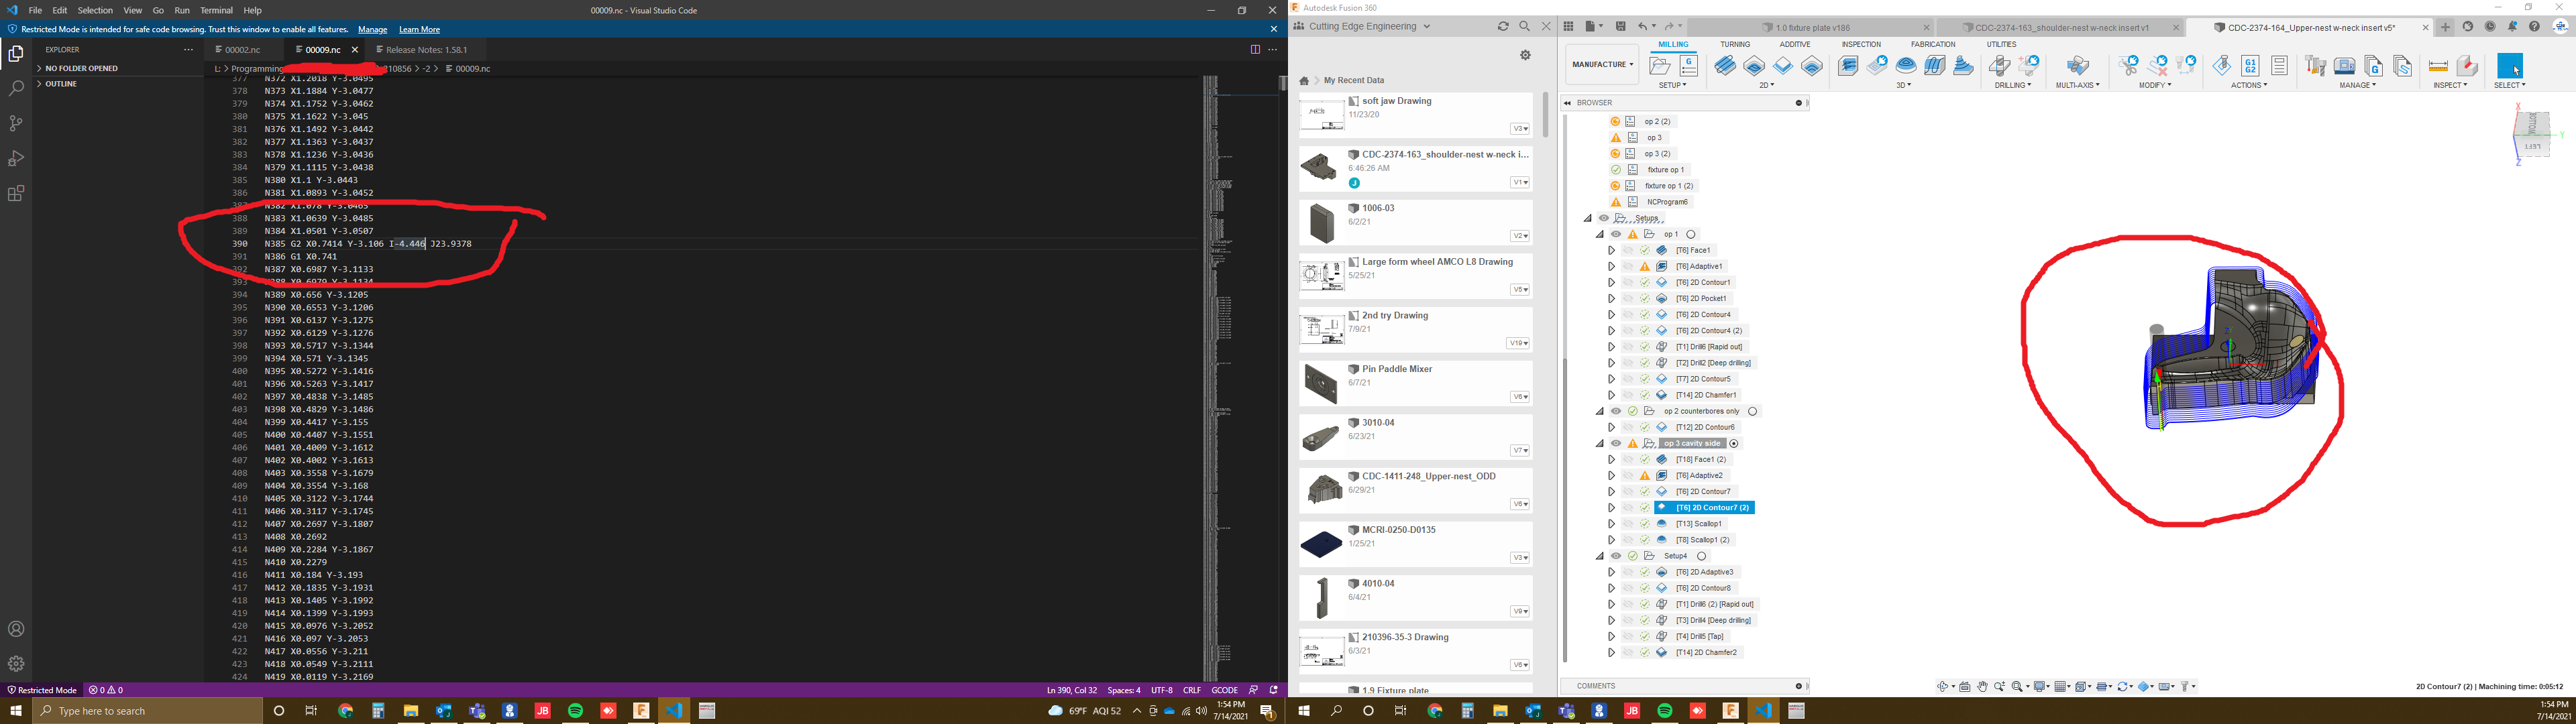Open the Pin Paddle Mixer thumbnail
Image resolution: width=2576 pixels, height=724 pixels.
pyautogui.click(x=1321, y=384)
